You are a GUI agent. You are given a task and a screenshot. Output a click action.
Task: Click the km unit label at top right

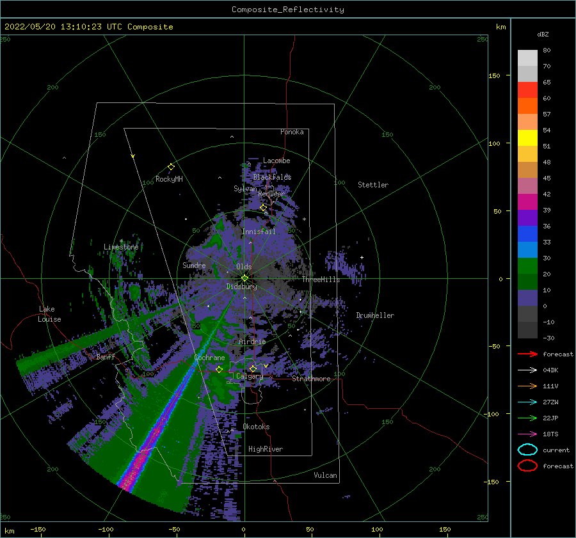[500, 27]
